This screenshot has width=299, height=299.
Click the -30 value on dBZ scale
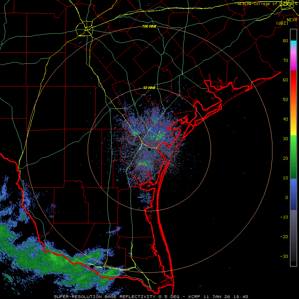pyautogui.click(x=284, y=256)
